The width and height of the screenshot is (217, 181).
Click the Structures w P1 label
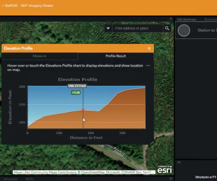(x=205, y=177)
